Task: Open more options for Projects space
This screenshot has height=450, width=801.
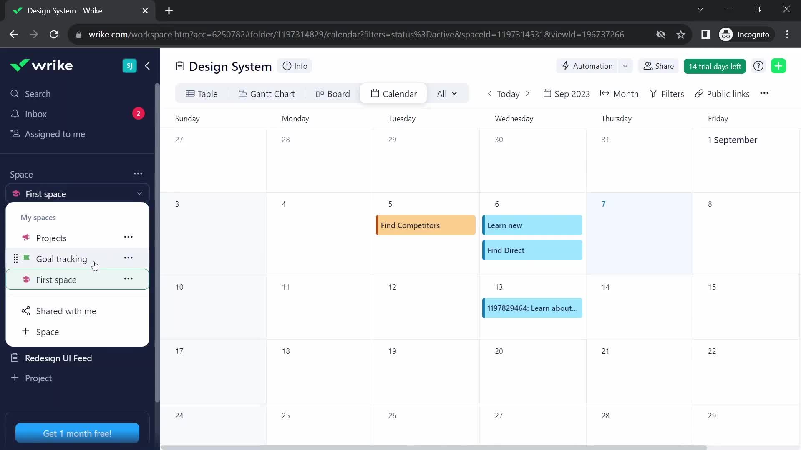Action: coord(128,237)
